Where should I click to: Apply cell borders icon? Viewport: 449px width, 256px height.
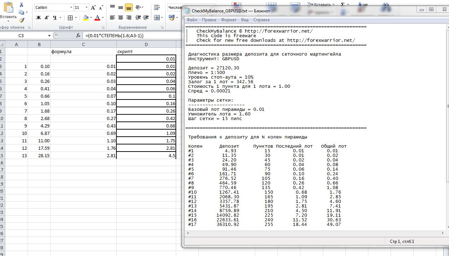70,18
